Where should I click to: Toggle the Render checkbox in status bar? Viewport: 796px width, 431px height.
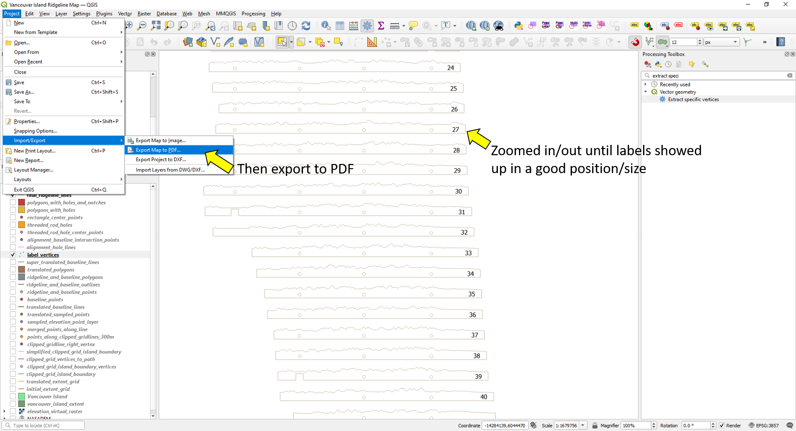(x=722, y=425)
